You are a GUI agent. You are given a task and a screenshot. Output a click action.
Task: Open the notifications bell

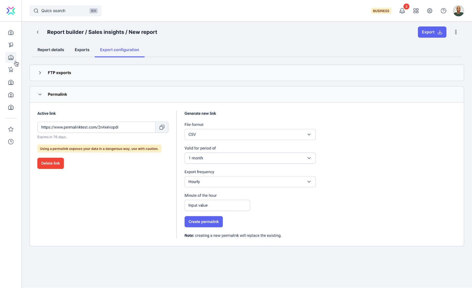(x=402, y=11)
